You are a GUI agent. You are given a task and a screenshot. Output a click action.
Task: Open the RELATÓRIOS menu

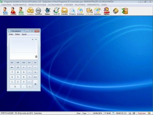pyautogui.click(x=80, y=5)
